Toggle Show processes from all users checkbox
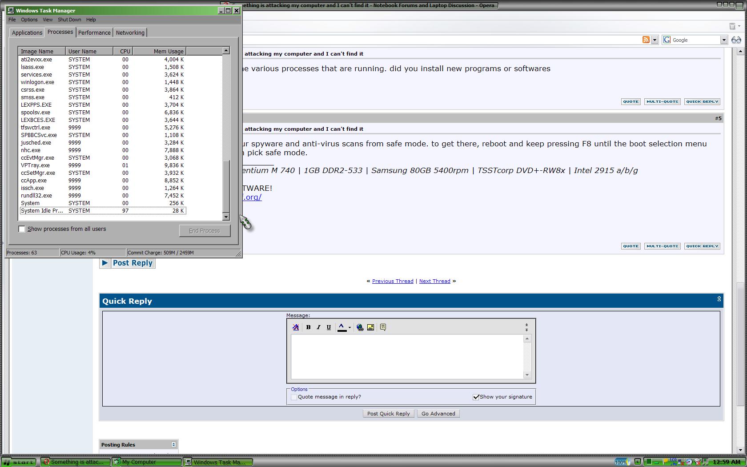This screenshot has height=467, width=747. coord(22,229)
